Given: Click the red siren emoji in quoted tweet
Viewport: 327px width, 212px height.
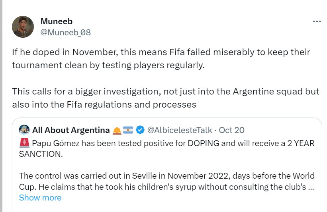Looking at the screenshot, I should (x=24, y=143).
